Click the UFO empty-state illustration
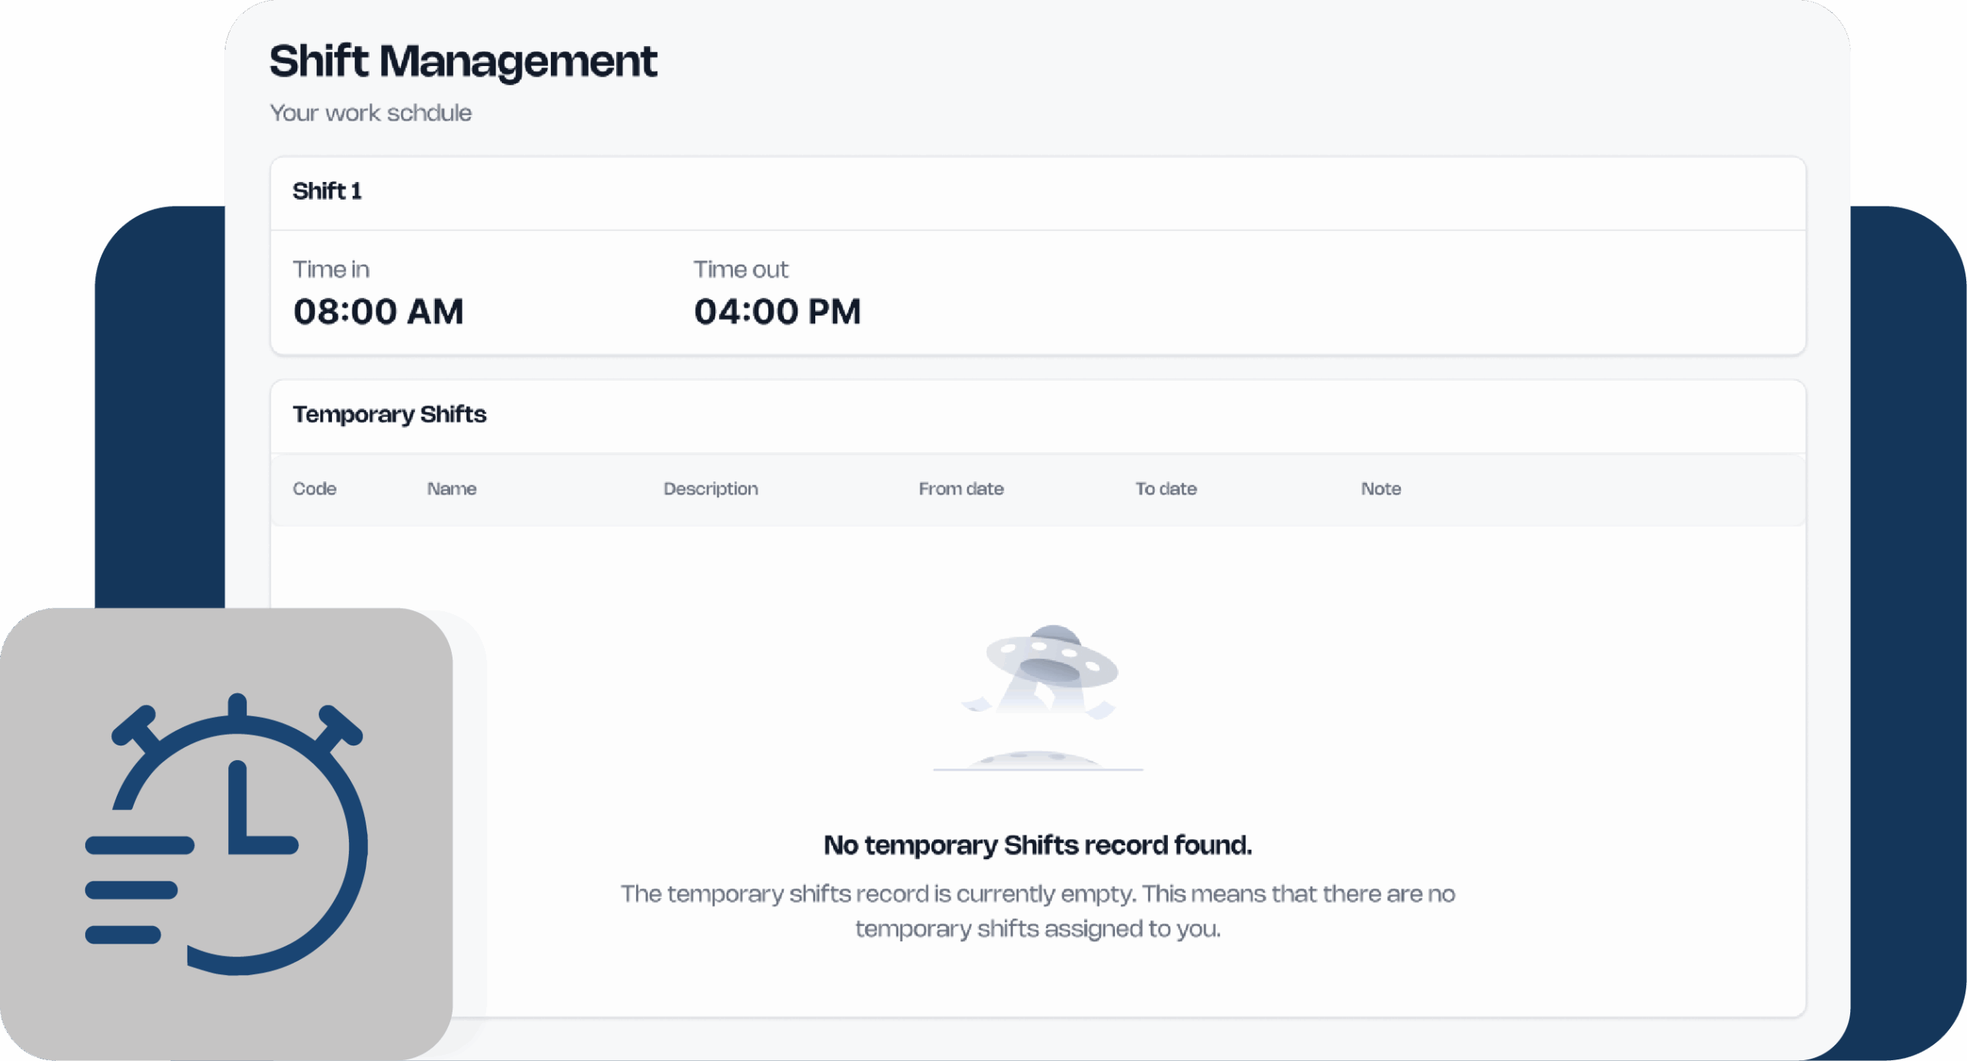The height and width of the screenshot is (1061, 1967). click(1052, 666)
